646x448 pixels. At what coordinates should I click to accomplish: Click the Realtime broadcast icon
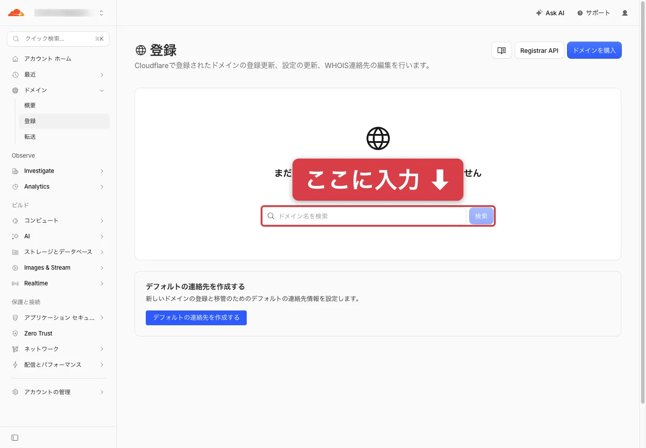click(15, 284)
